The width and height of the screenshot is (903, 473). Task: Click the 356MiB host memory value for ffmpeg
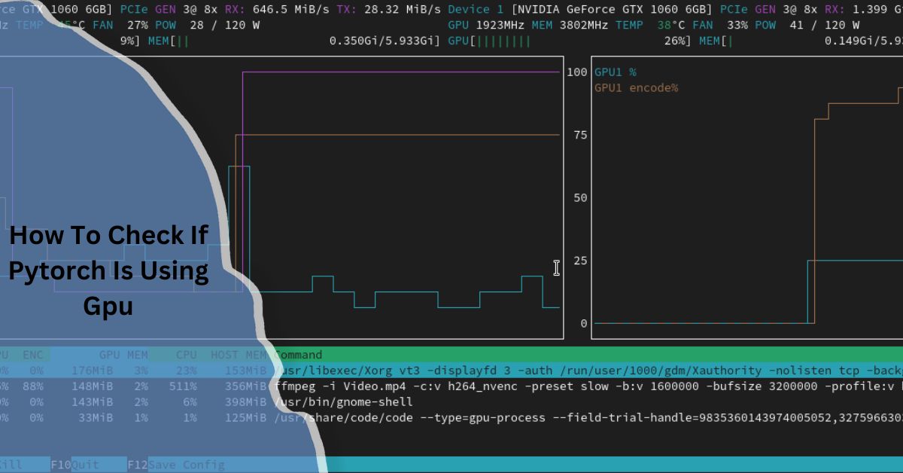245,386
